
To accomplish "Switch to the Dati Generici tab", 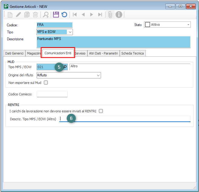I will coord(14,53).
